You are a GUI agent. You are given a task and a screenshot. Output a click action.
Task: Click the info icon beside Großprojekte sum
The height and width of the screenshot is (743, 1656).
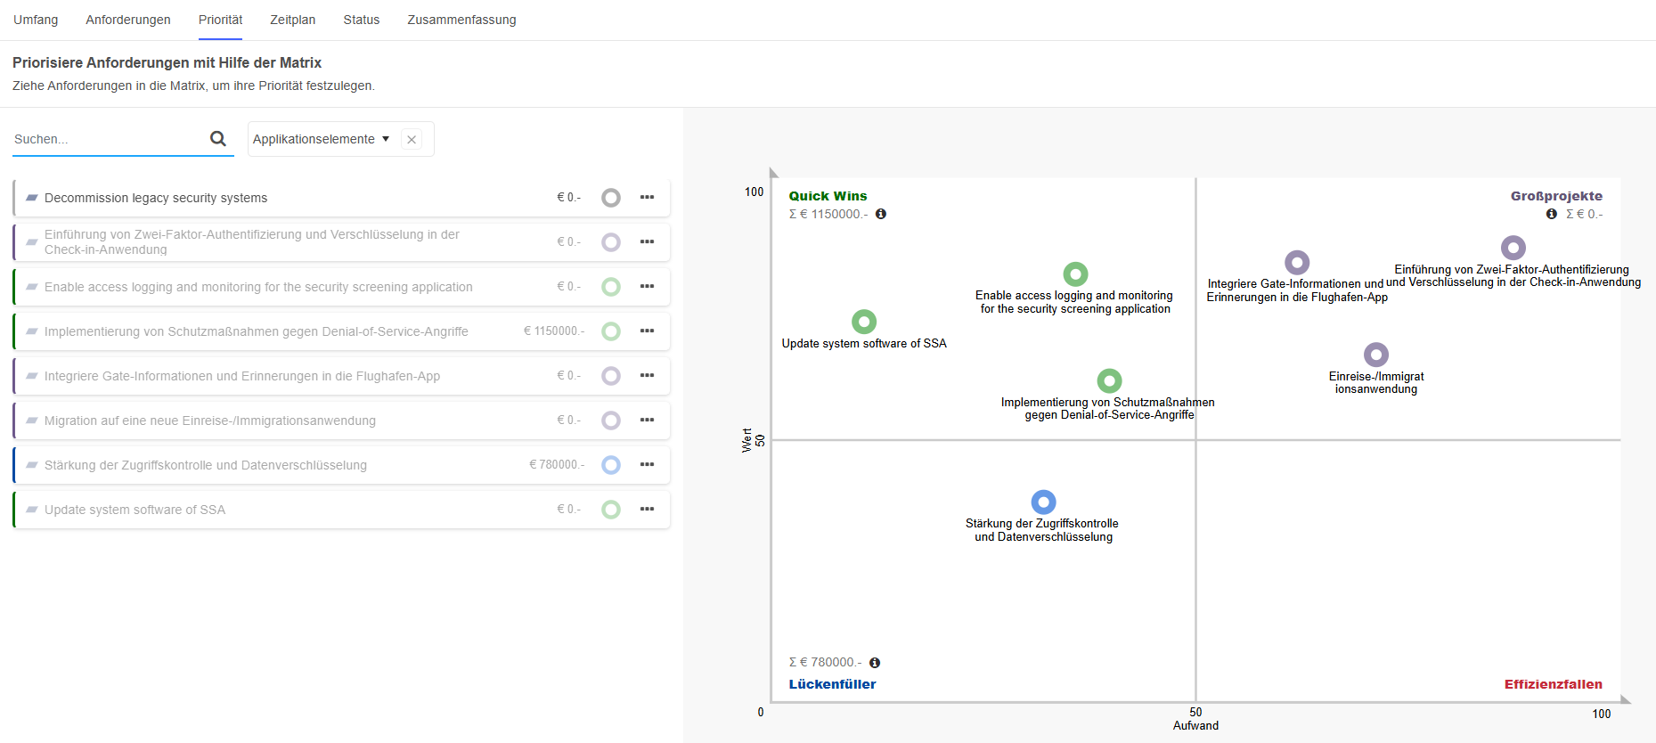[x=1552, y=214]
